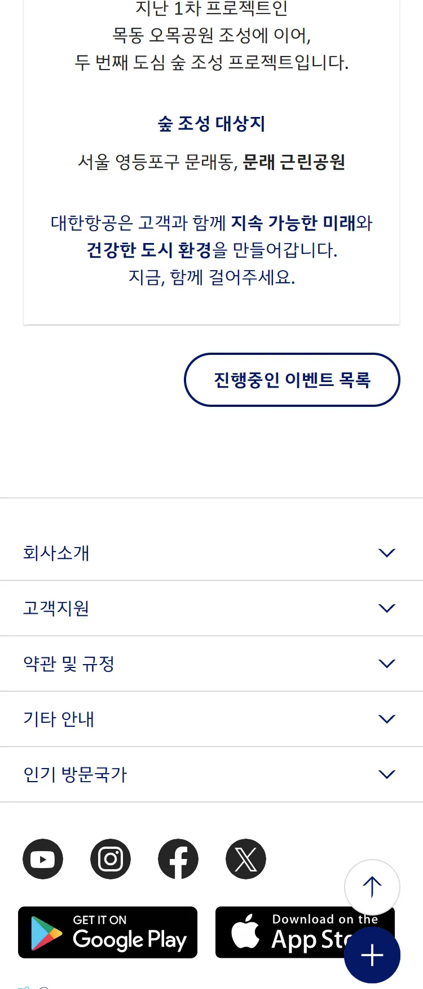Click the 문래 근린공원 bold text
423x989 pixels.
pos(294,163)
